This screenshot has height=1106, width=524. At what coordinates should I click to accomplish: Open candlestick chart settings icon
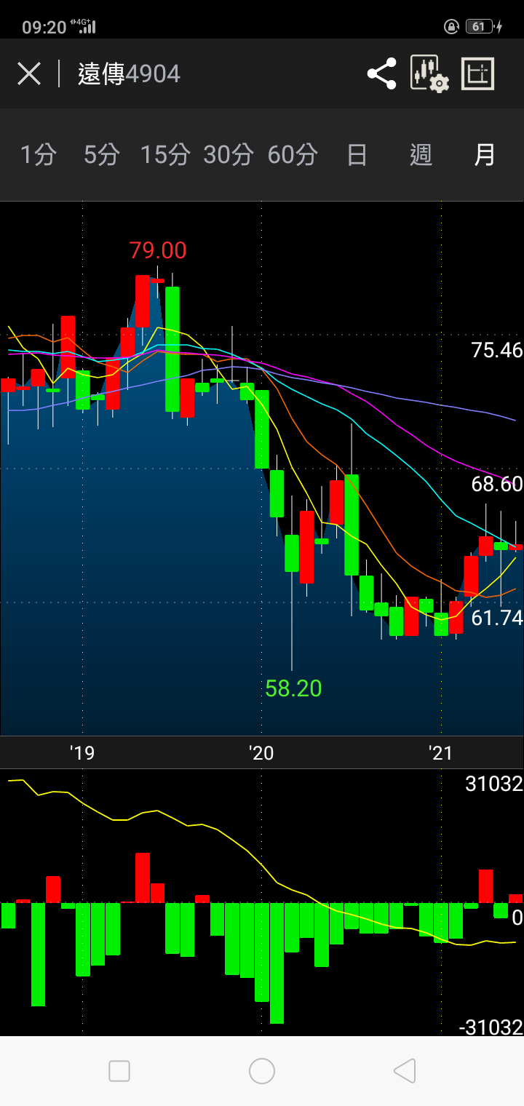click(429, 73)
